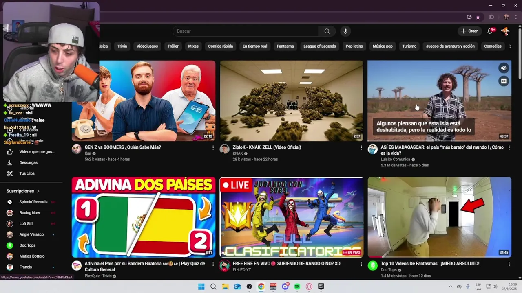Open Epic Games Launcher from taskbar
Viewport: 522px width, 293px height.
coord(321,286)
